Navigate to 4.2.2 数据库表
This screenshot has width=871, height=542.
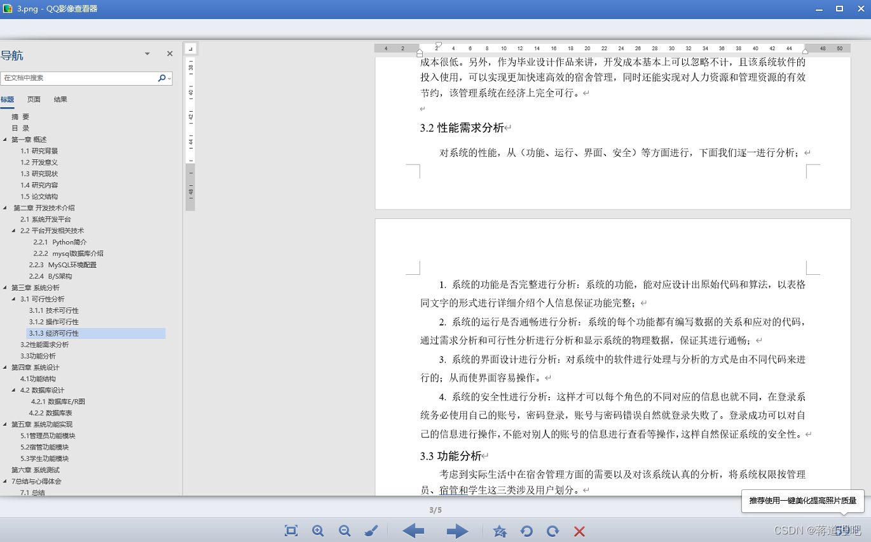pyautogui.click(x=51, y=413)
